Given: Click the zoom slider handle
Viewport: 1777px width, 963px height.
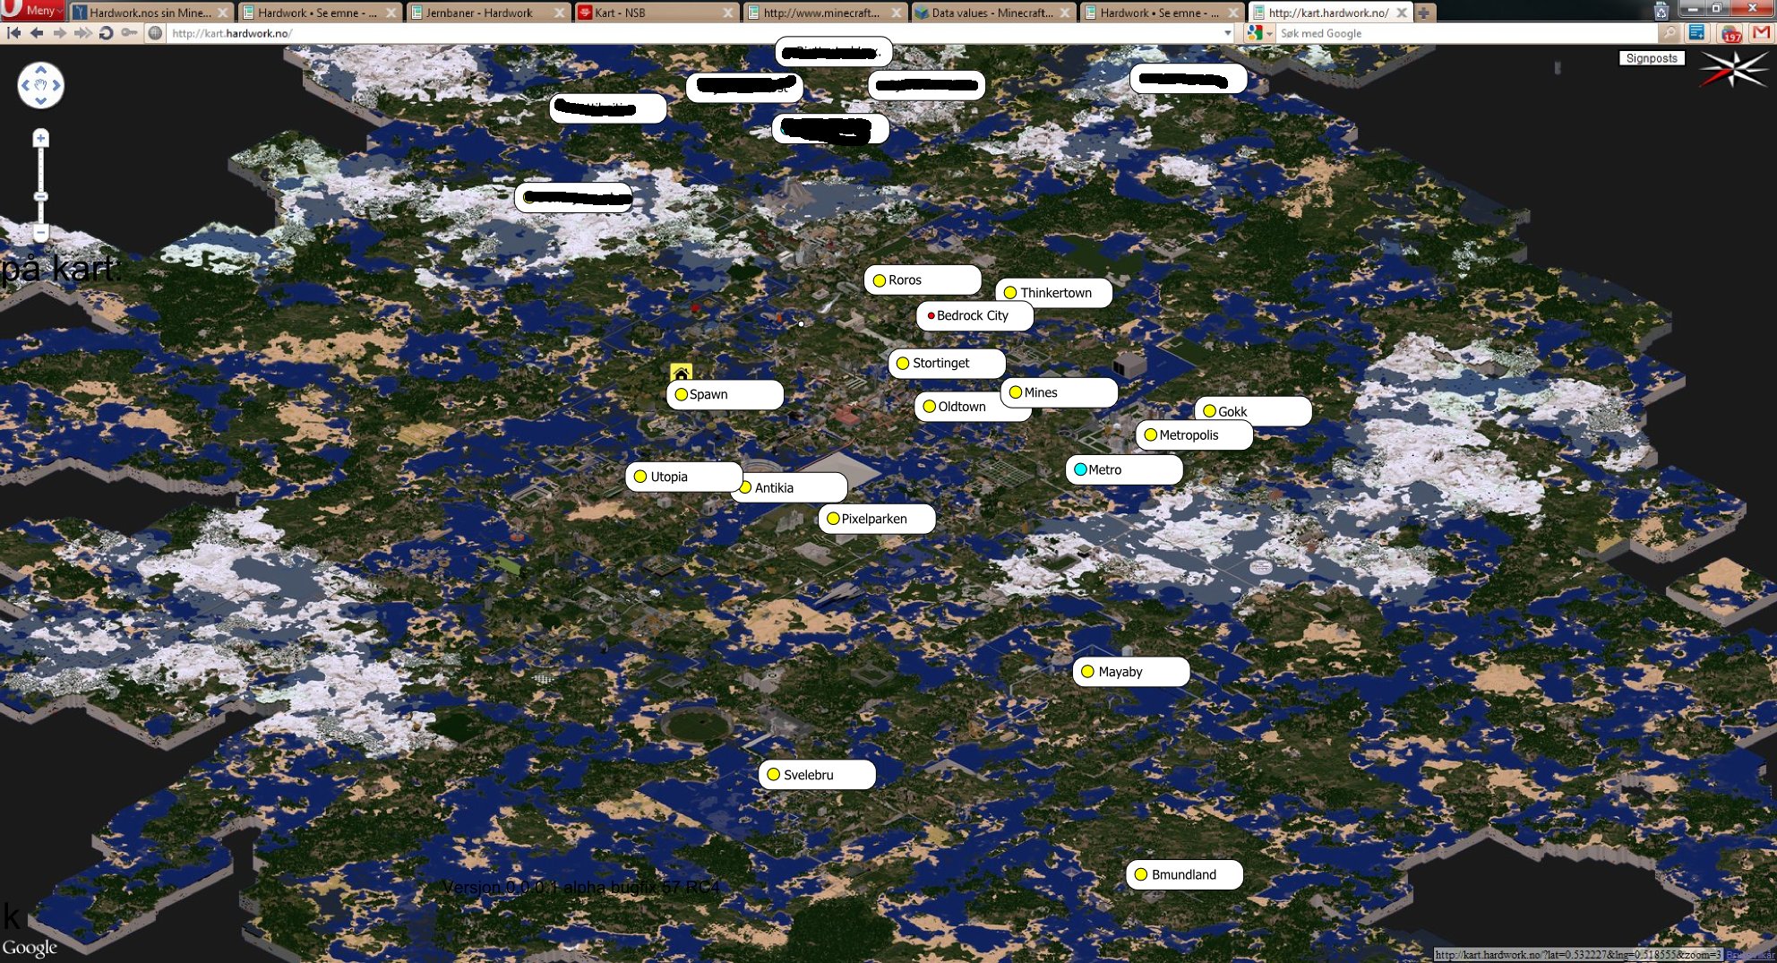Looking at the screenshot, I should 40,196.
